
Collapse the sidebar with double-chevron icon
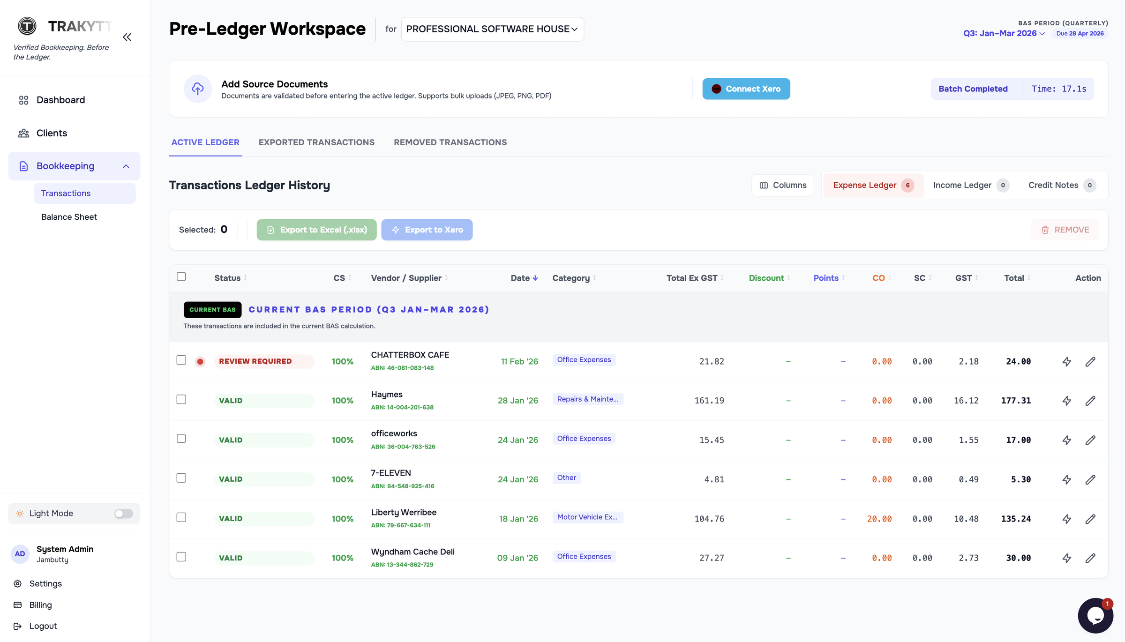pyautogui.click(x=127, y=37)
